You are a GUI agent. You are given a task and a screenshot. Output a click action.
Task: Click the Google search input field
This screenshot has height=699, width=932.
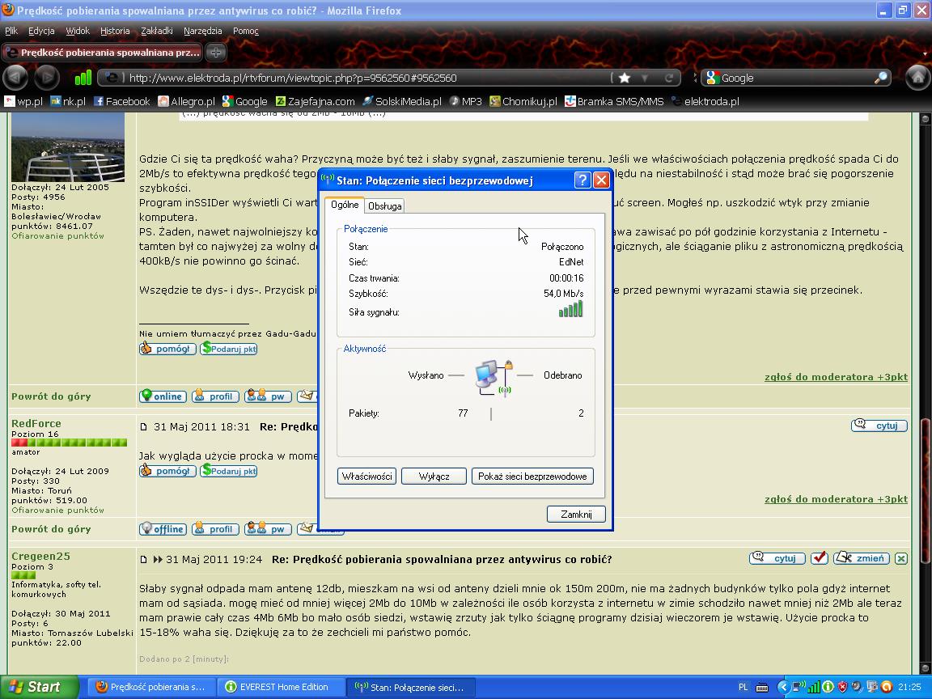(x=796, y=78)
